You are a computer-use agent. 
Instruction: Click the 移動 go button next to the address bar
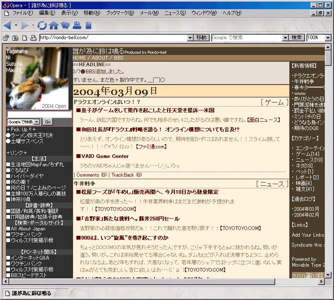(x=202, y=37)
